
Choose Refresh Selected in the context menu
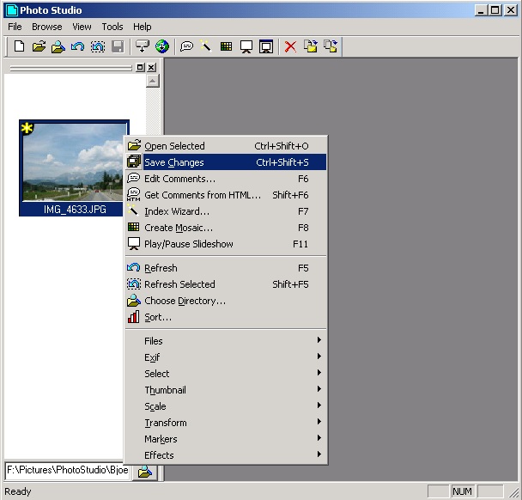(x=226, y=284)
